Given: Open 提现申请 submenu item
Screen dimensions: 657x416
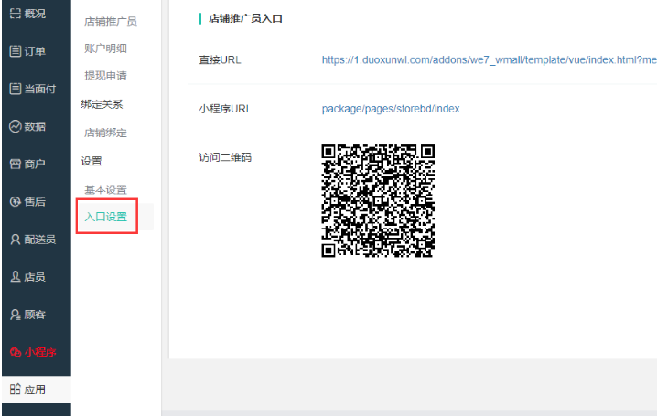Looking at the screenshot, I should tap(105, 76).
